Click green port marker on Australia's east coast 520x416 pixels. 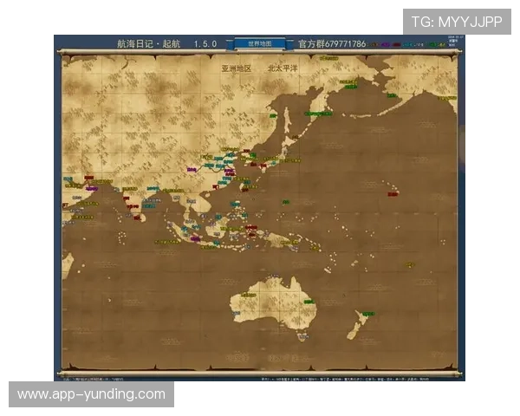point(311,302)
